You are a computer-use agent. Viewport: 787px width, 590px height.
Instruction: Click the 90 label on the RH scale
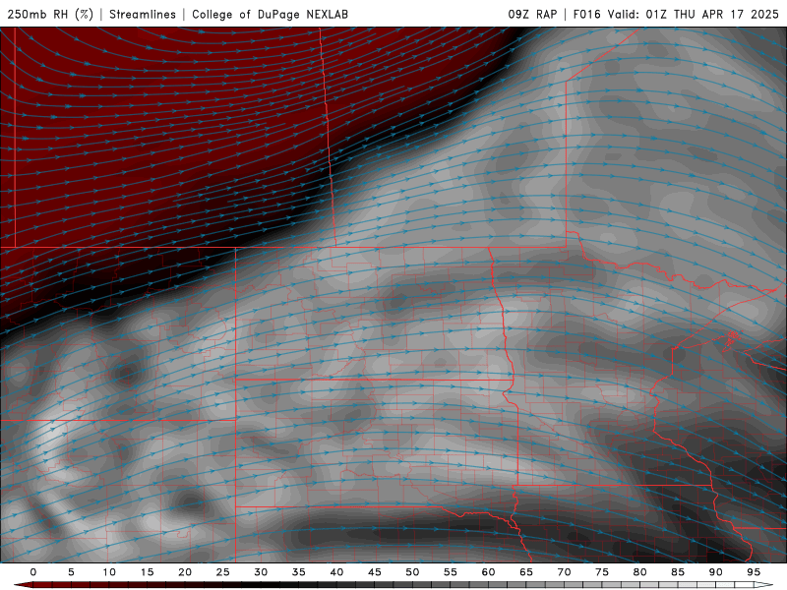(x=715, y=572)
